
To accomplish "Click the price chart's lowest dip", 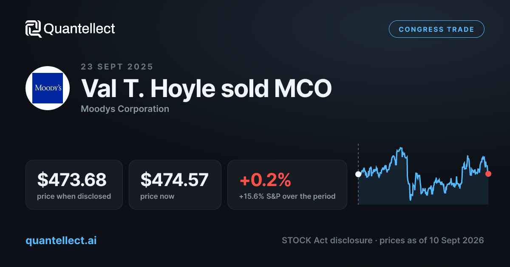I will (411, 199).
